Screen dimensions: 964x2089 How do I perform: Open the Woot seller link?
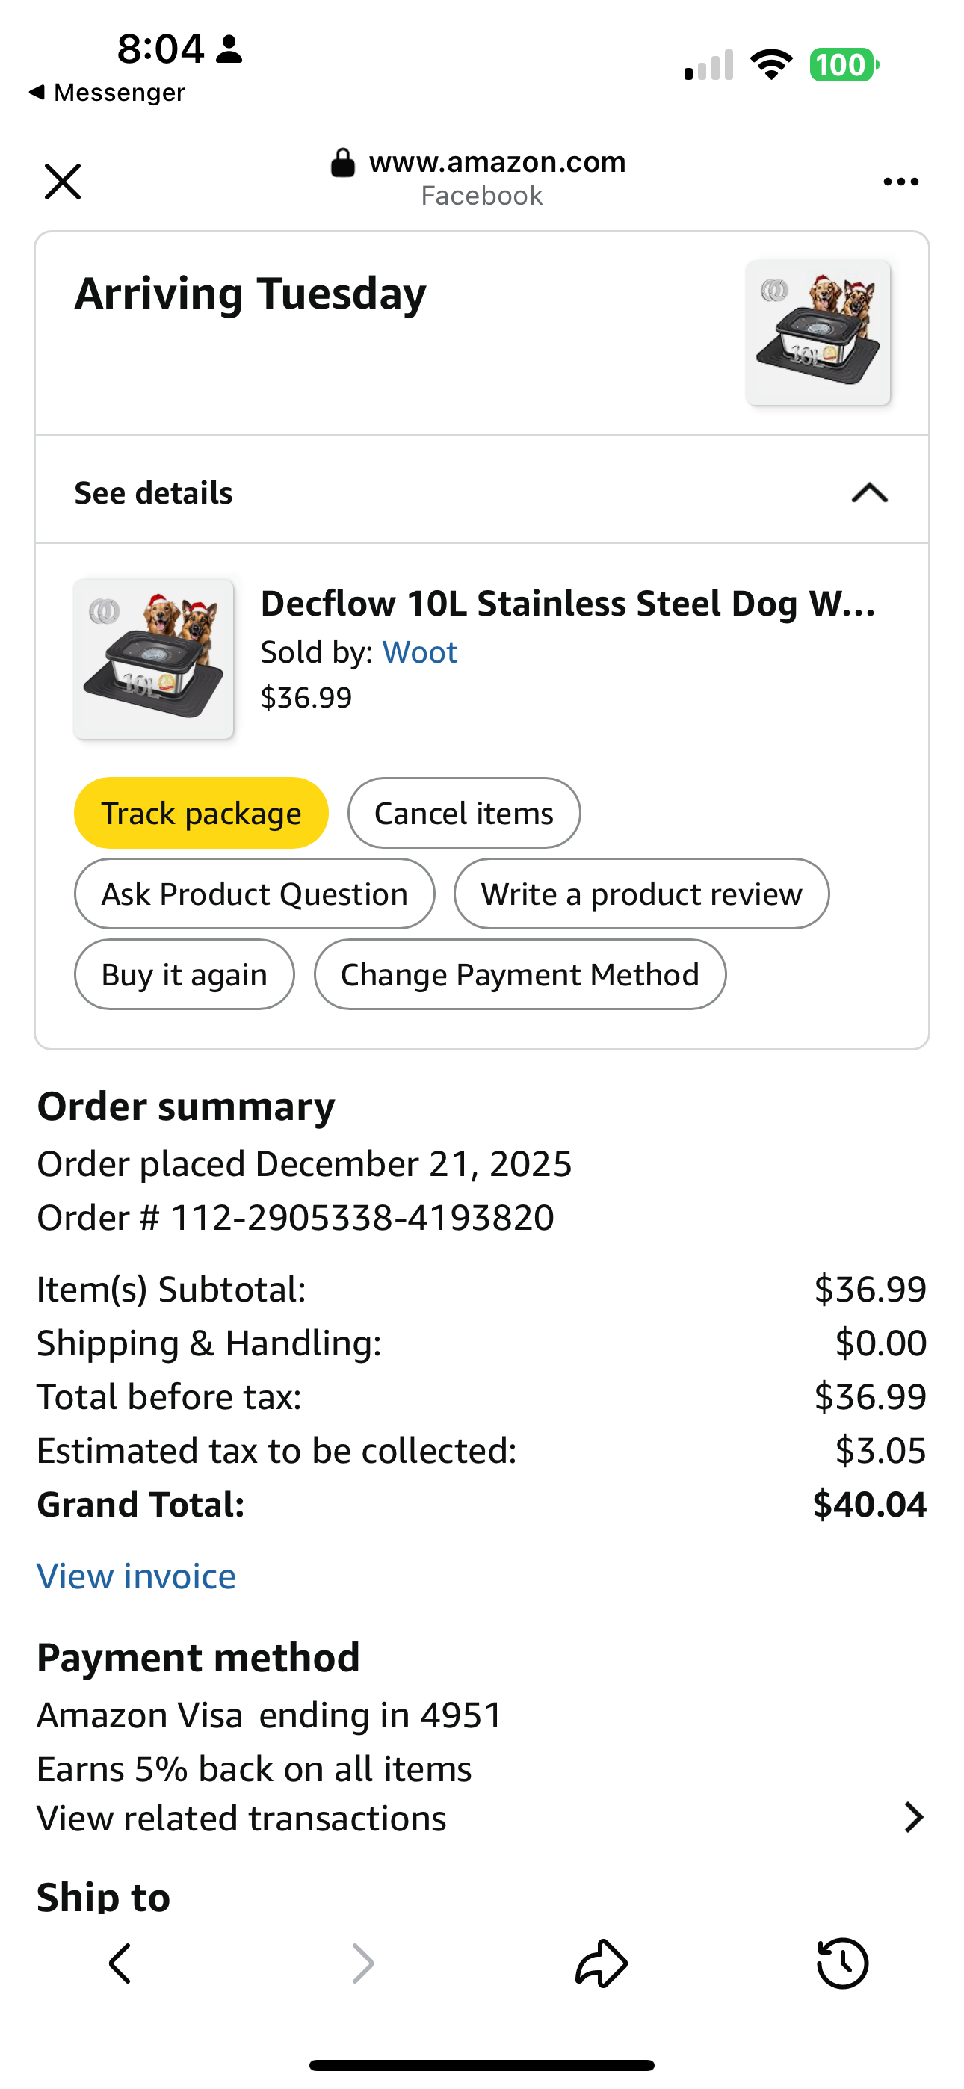[x=419, y=652]
